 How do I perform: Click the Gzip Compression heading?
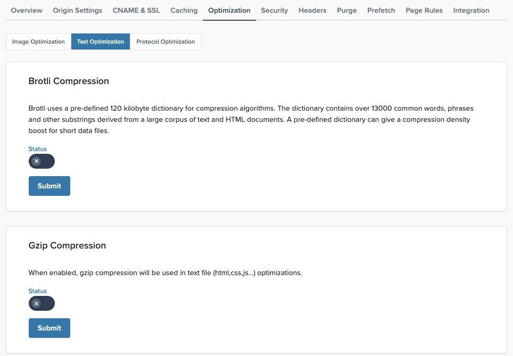click(x=67, y=246)
